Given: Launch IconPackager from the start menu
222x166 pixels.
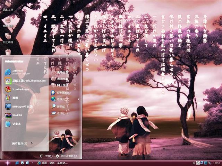Looking at the screenshot, I should pos(18,89).
